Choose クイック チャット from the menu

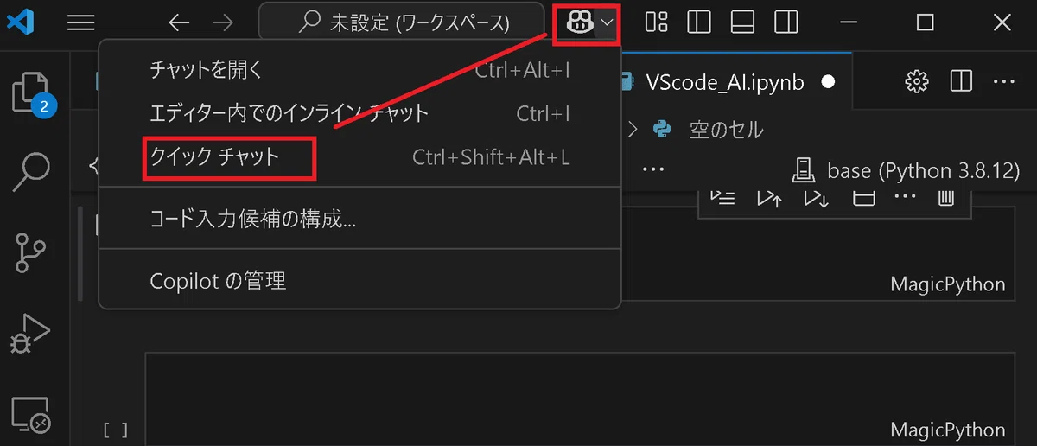click(x=360, y=156)
